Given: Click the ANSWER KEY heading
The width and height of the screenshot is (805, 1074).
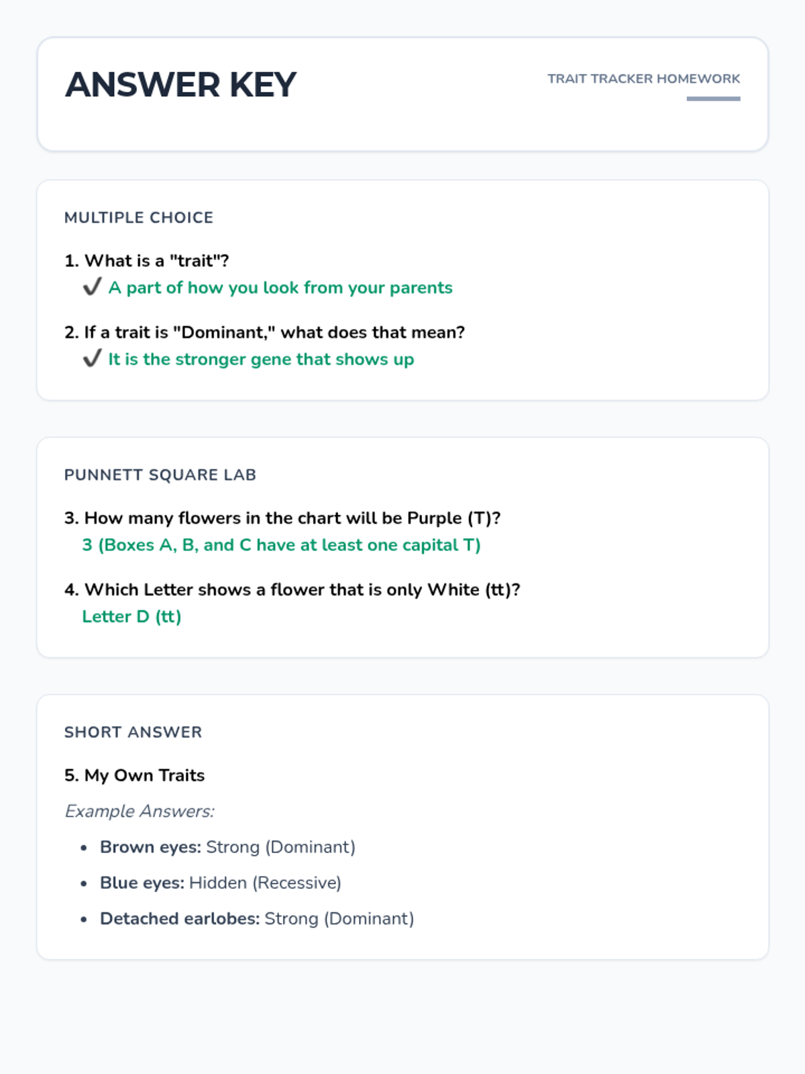Looking at the screenshot, I should [180, 85].
